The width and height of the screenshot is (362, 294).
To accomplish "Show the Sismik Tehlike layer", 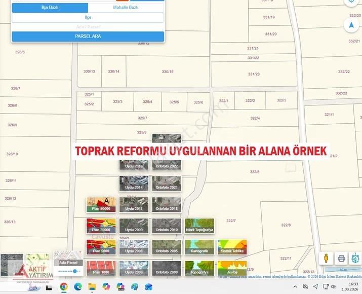I will [232, 247].
